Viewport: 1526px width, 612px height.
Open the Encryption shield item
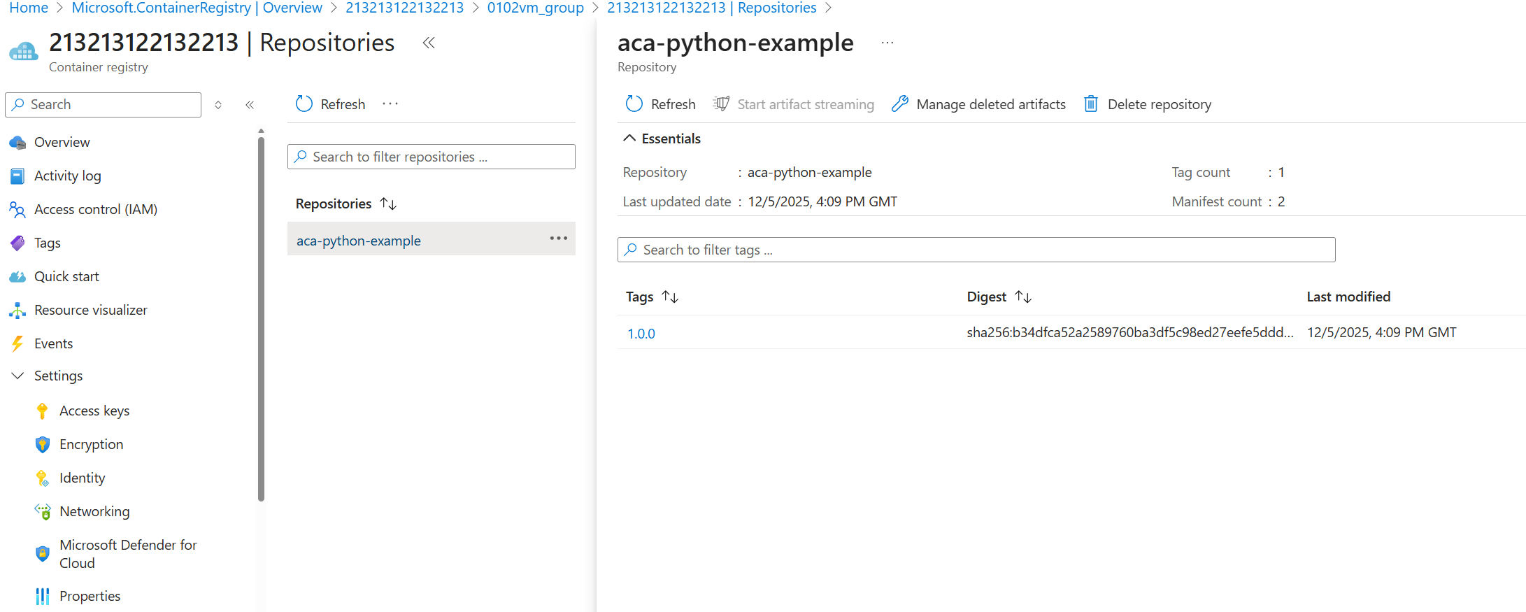pyautogui.click(x=91, y=444)
